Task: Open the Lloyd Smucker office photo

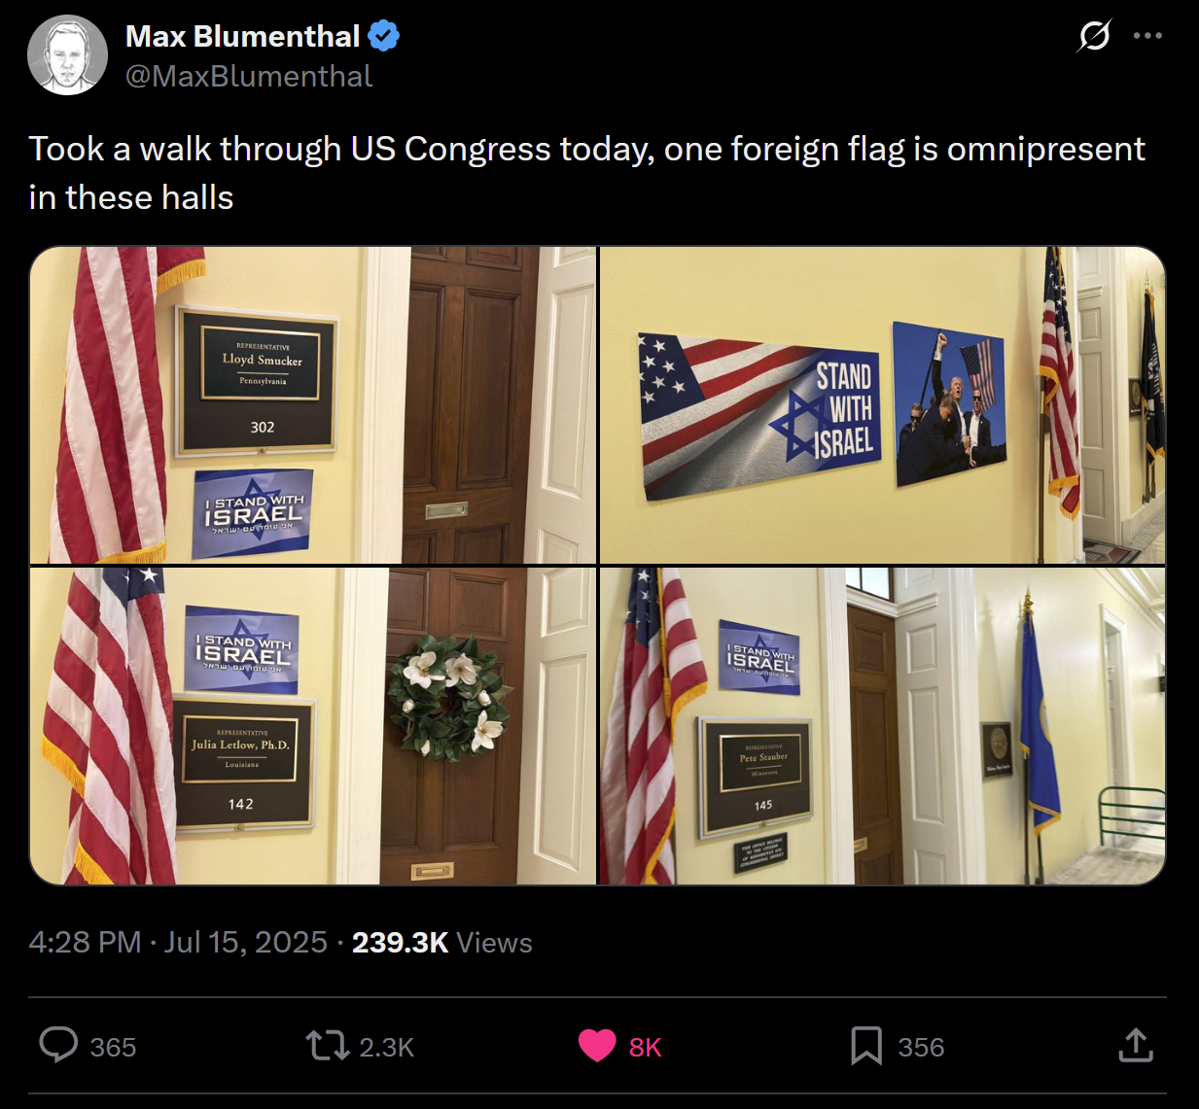Action: point(313,405)
